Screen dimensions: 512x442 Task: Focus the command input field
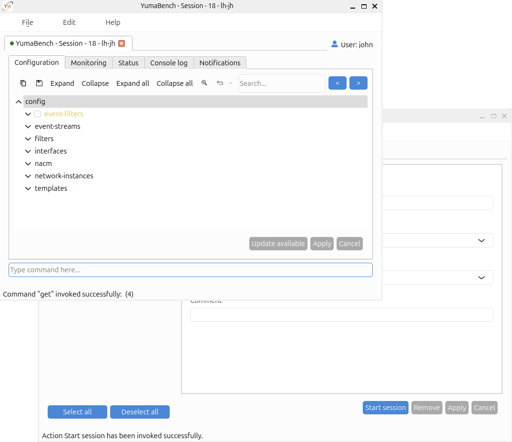[x=190, y=270]
